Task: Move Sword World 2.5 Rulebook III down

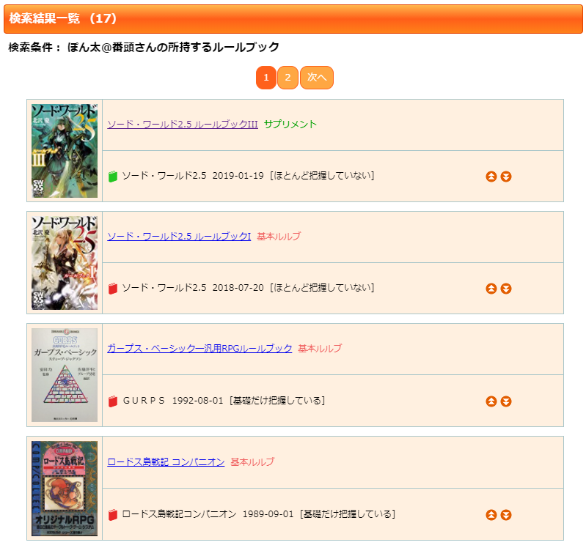Action: point(506,177)
